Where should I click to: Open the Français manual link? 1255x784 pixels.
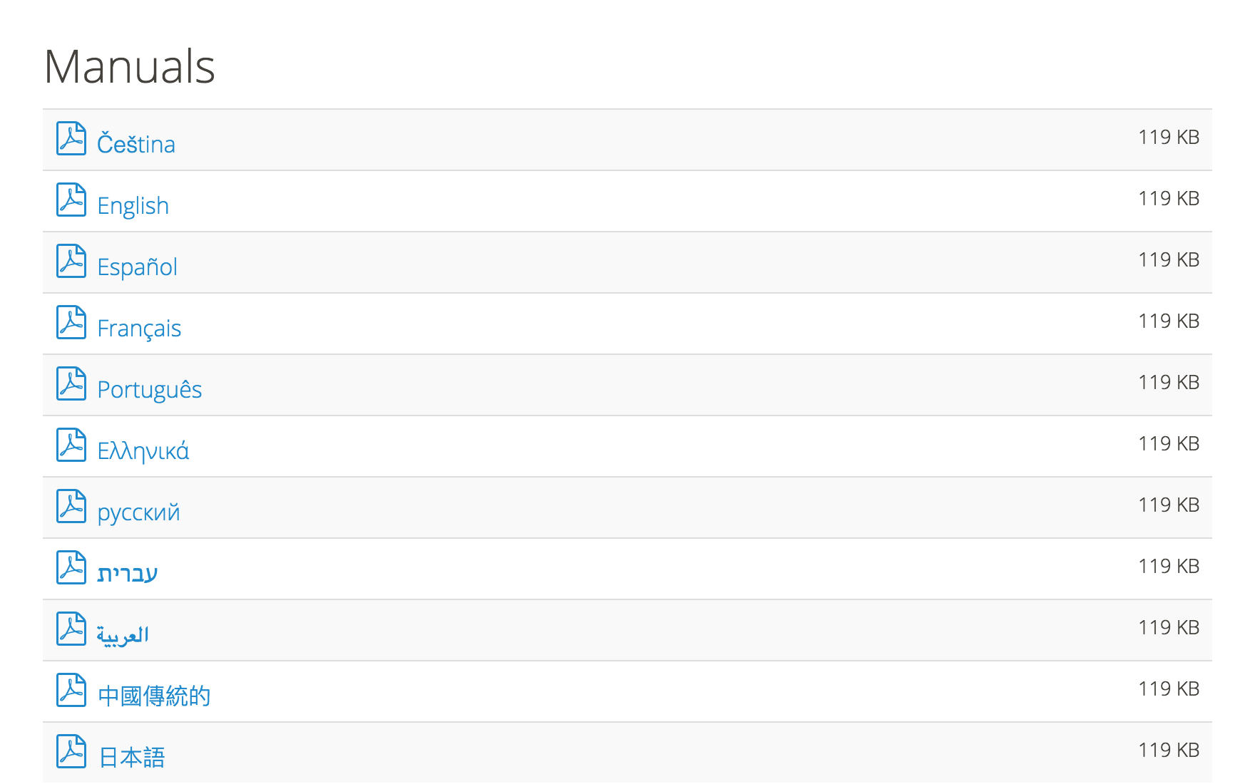tap(139, 329)
